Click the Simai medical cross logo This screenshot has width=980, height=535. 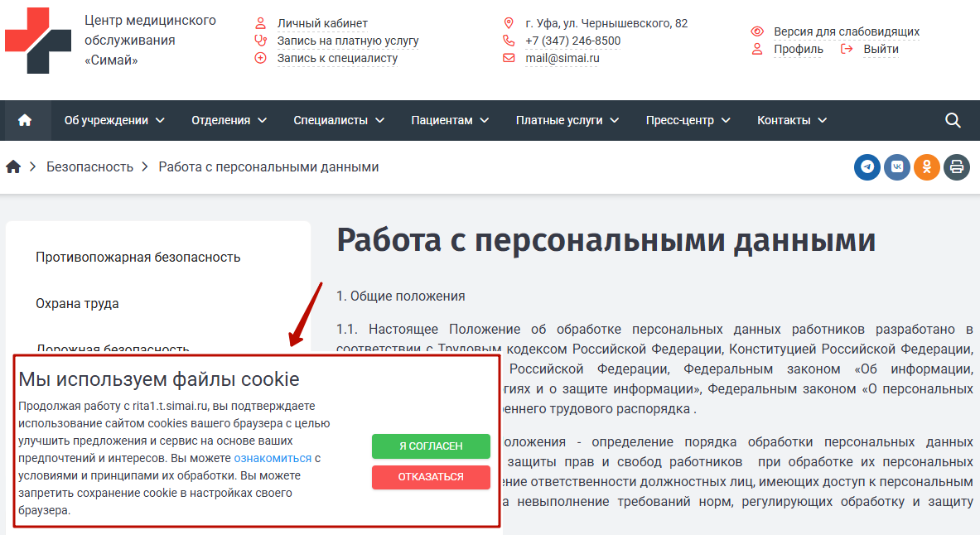38,41
